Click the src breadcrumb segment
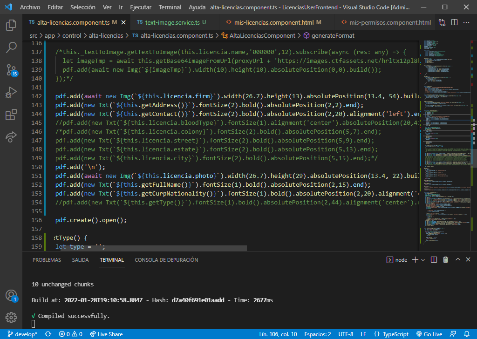 [x=34, y=35]
